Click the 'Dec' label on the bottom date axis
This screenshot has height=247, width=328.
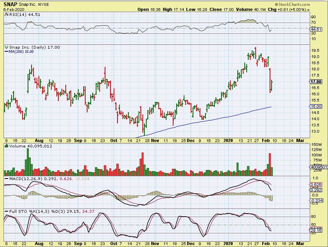pos(191,243)
